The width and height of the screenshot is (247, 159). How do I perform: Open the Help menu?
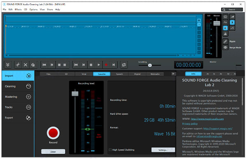coord(58,9)
